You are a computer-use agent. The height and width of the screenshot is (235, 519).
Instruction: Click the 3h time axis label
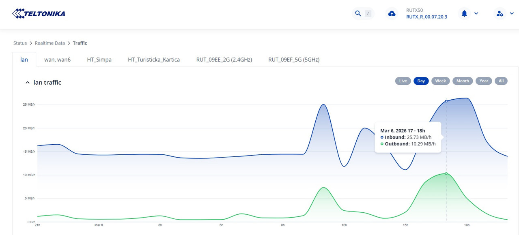[160, 225]
